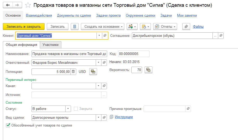The image size is (238, 140).
Task: Switch to the Участники tab
Action: click(50, 45)
